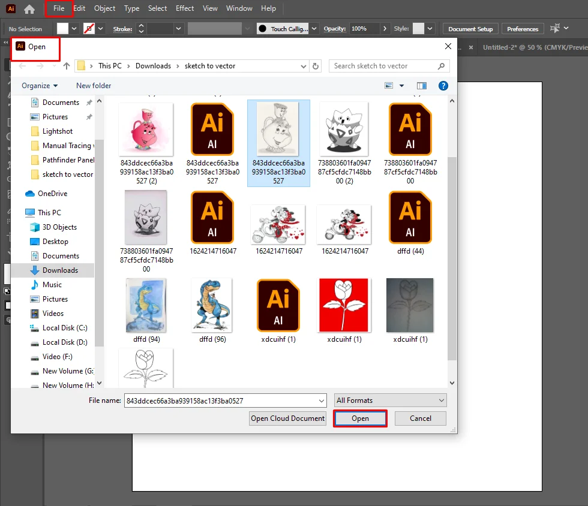
Task: Open the Organize dropdown
Action: coord(40,86)
